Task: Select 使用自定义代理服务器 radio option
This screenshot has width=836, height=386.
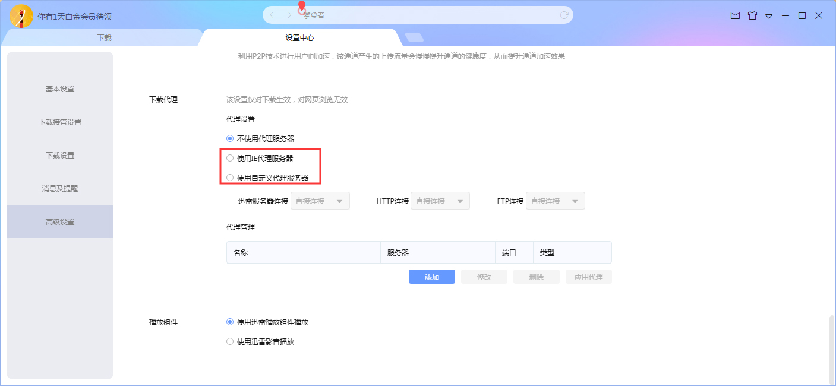Action: tap(230, 177)
